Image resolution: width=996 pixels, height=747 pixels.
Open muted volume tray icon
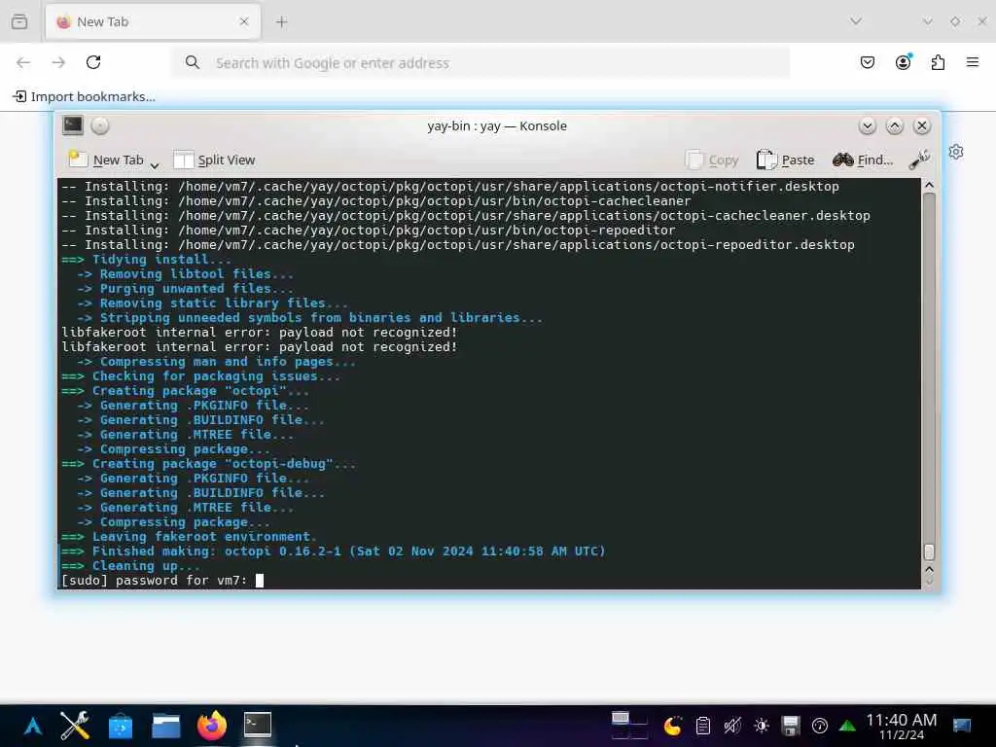(x=732, y=726)
